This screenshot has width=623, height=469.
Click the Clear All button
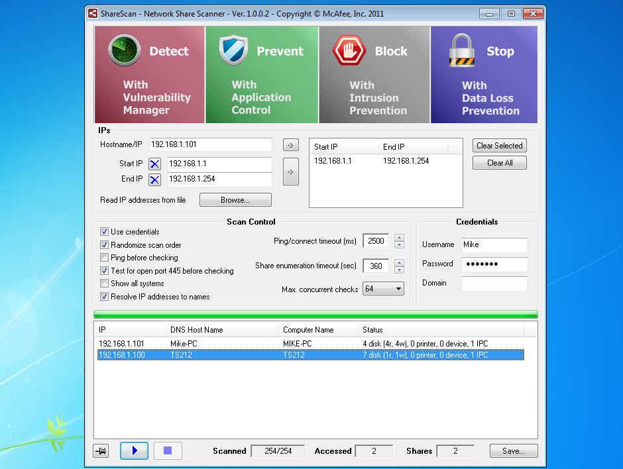point(499,163)
